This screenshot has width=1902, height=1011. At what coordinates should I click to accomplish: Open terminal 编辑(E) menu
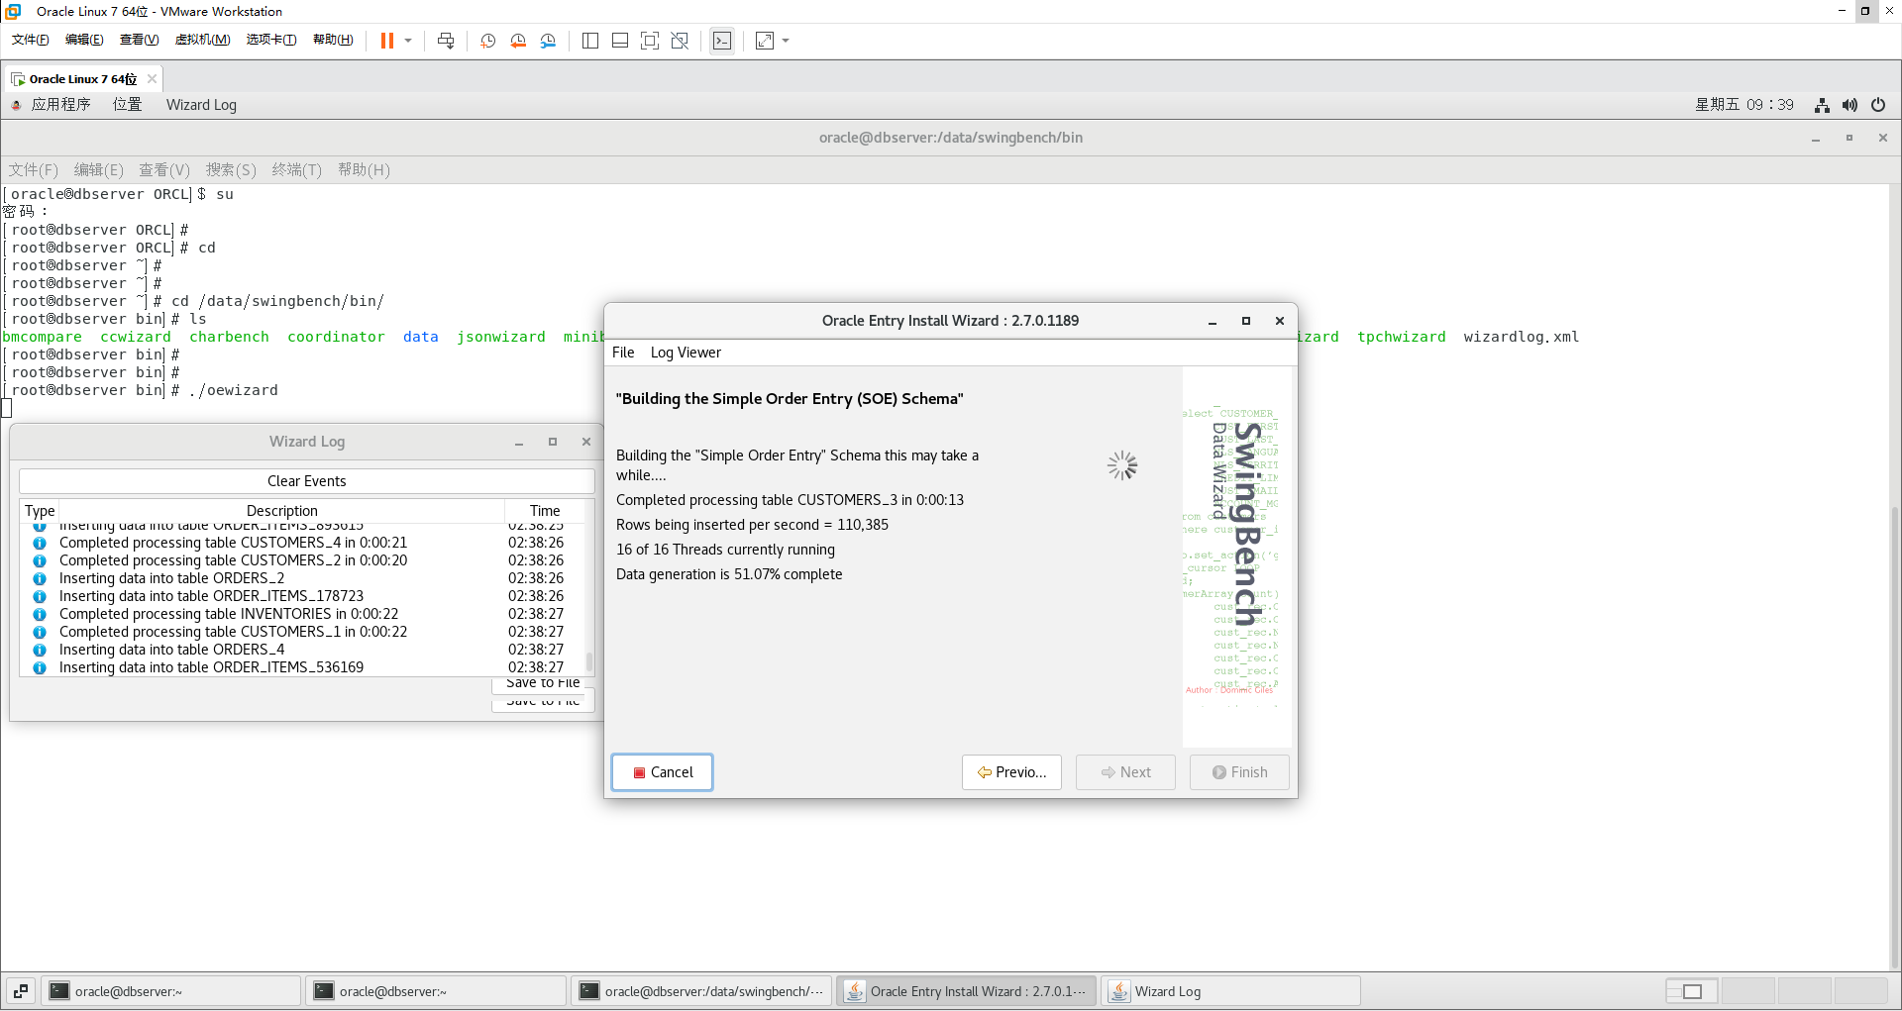(x=99, y=170)
